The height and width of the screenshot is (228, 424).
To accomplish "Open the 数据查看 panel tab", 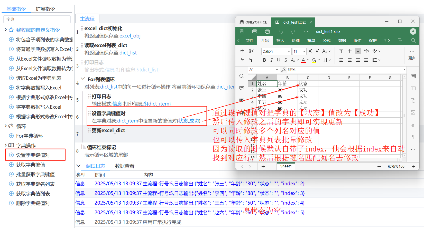I will pyautogui.click(x=125, y=166).
